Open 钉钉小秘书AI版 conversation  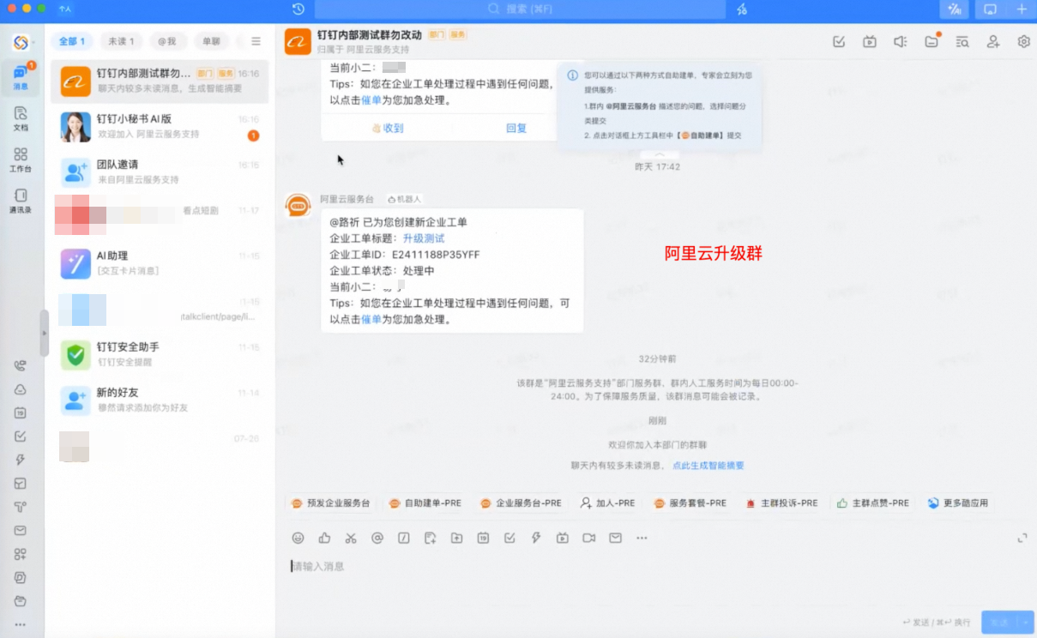click(x=160, y=127)
